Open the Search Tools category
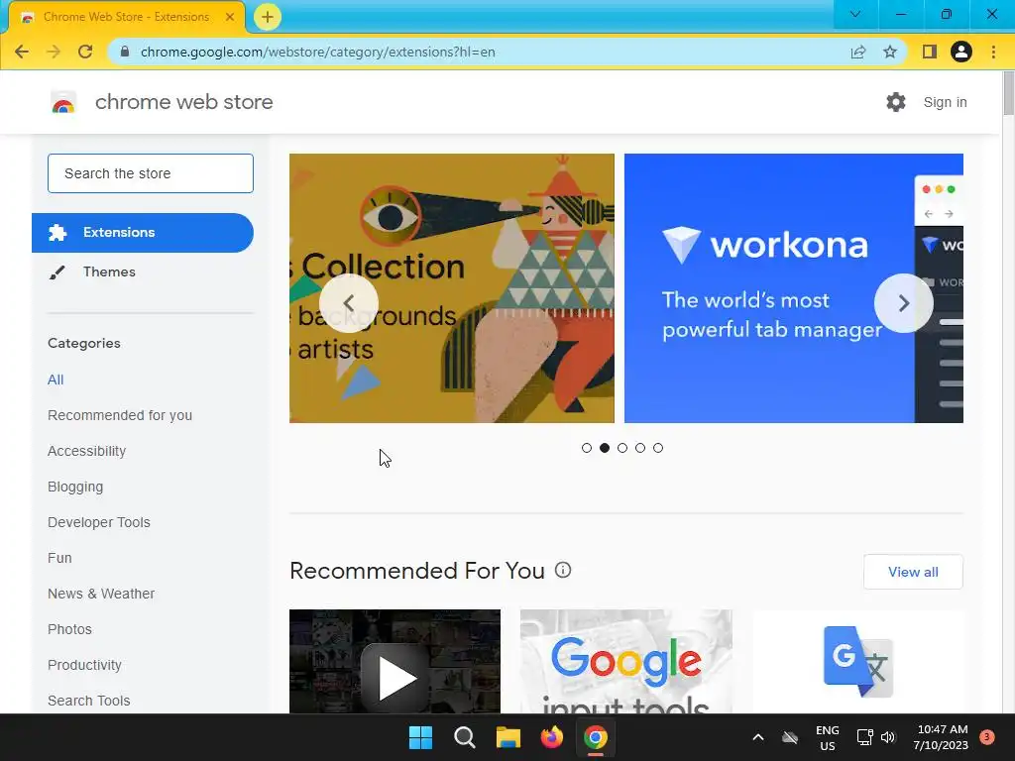 (88, 701)
